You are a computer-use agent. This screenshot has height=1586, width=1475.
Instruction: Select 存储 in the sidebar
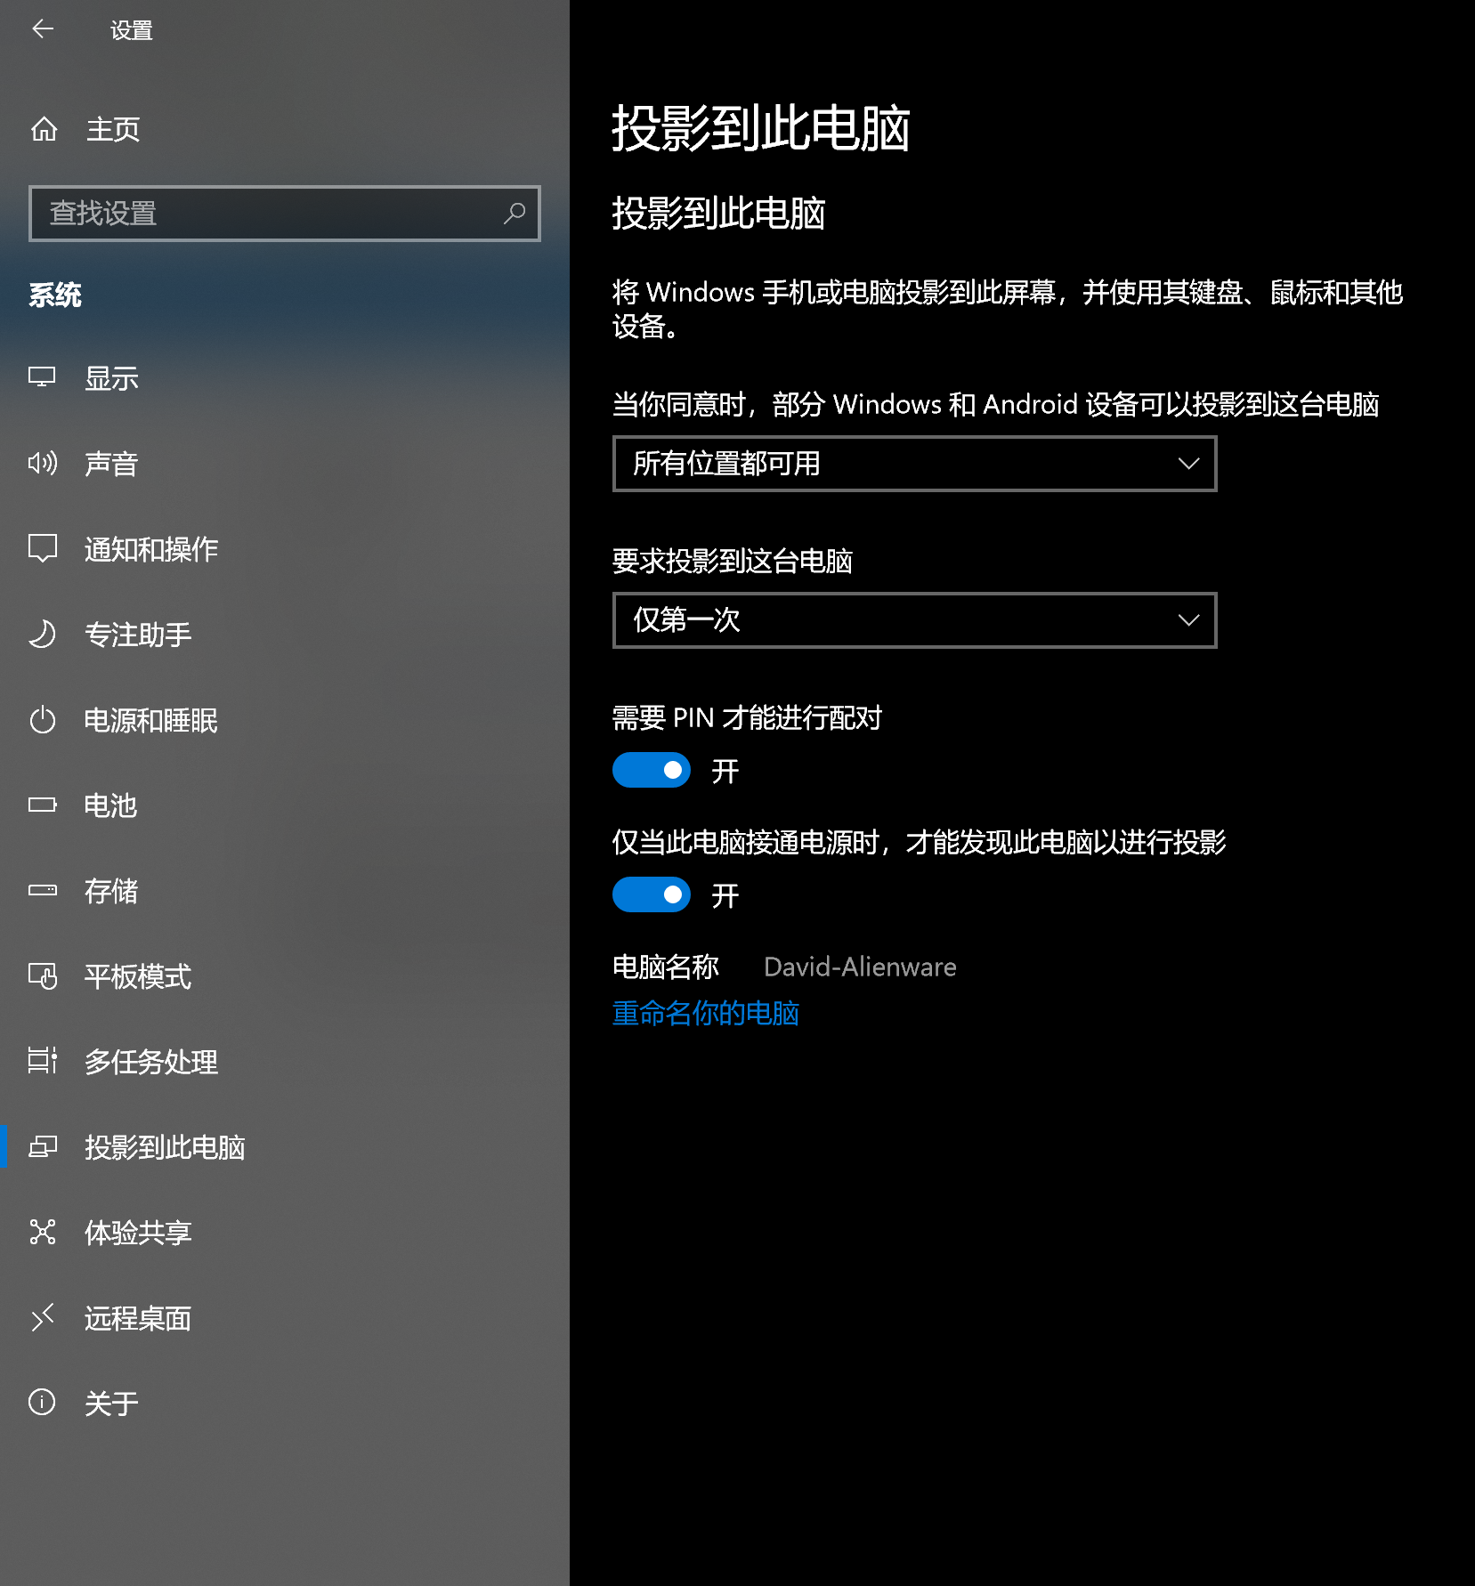(x=285, y=891)
